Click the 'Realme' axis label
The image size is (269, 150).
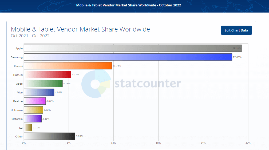pos(18,101)
